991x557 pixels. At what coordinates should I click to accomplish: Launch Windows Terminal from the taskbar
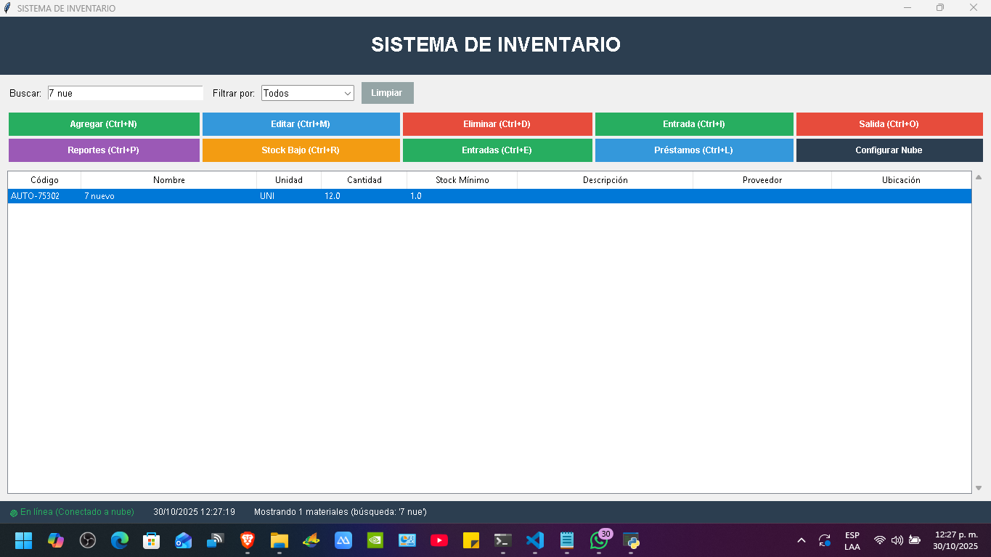503,540
